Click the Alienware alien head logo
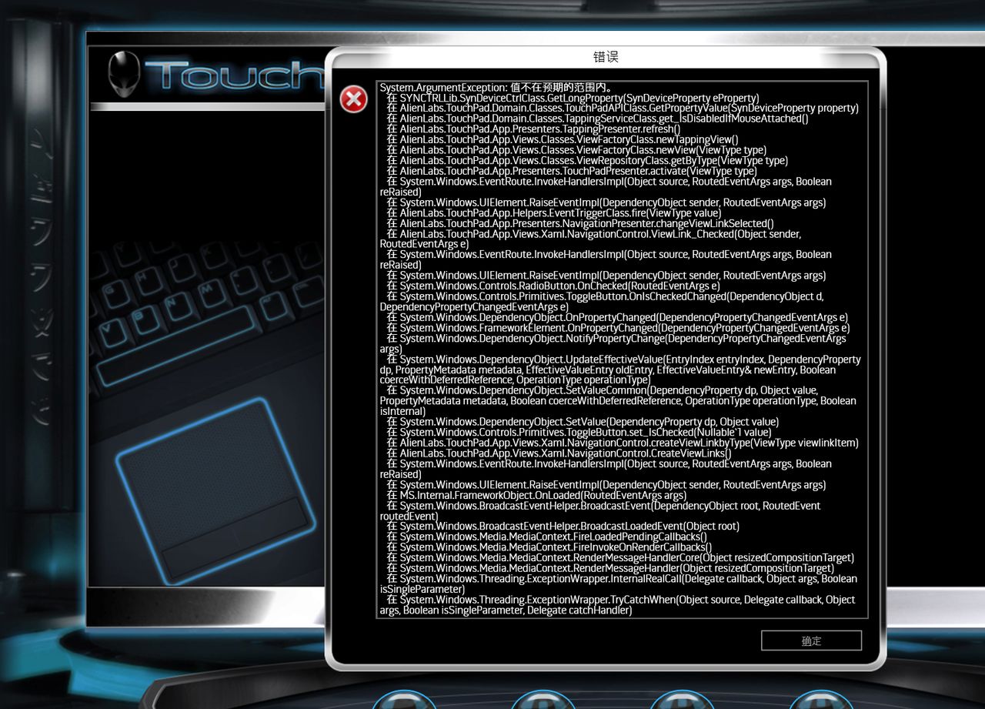The image size is (985, 709). click(x=124, y=75)
